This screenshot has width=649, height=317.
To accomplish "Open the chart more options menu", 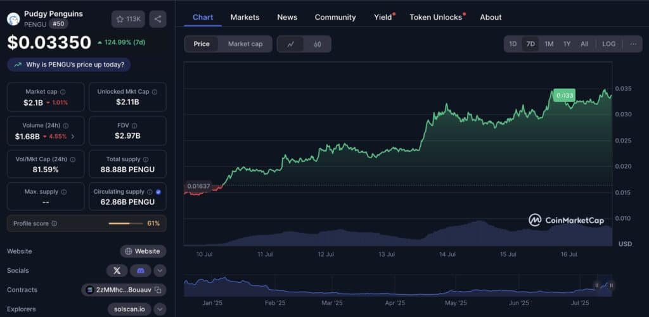I will [633, 44].
